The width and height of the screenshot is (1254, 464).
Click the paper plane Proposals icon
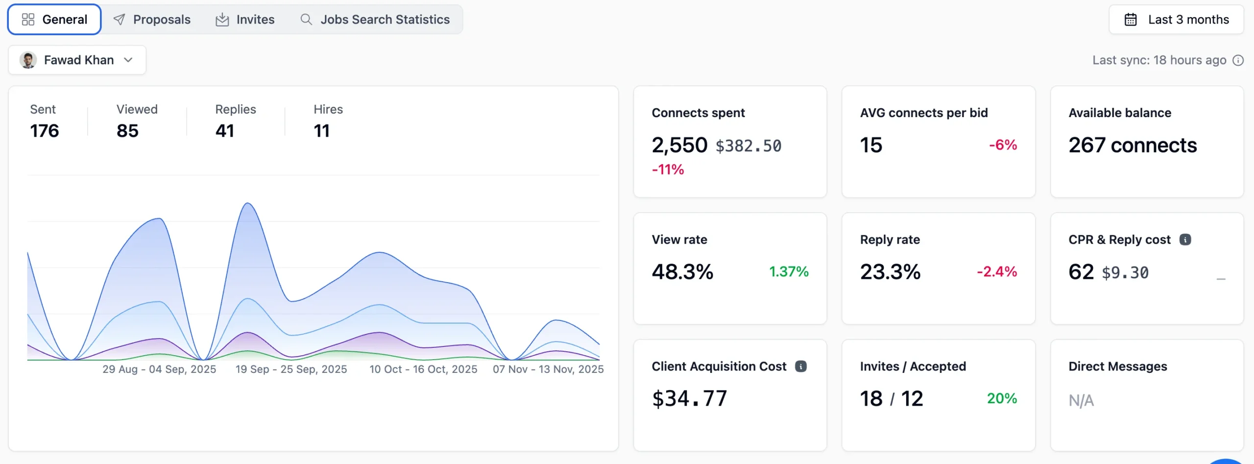tap(119, 20)
